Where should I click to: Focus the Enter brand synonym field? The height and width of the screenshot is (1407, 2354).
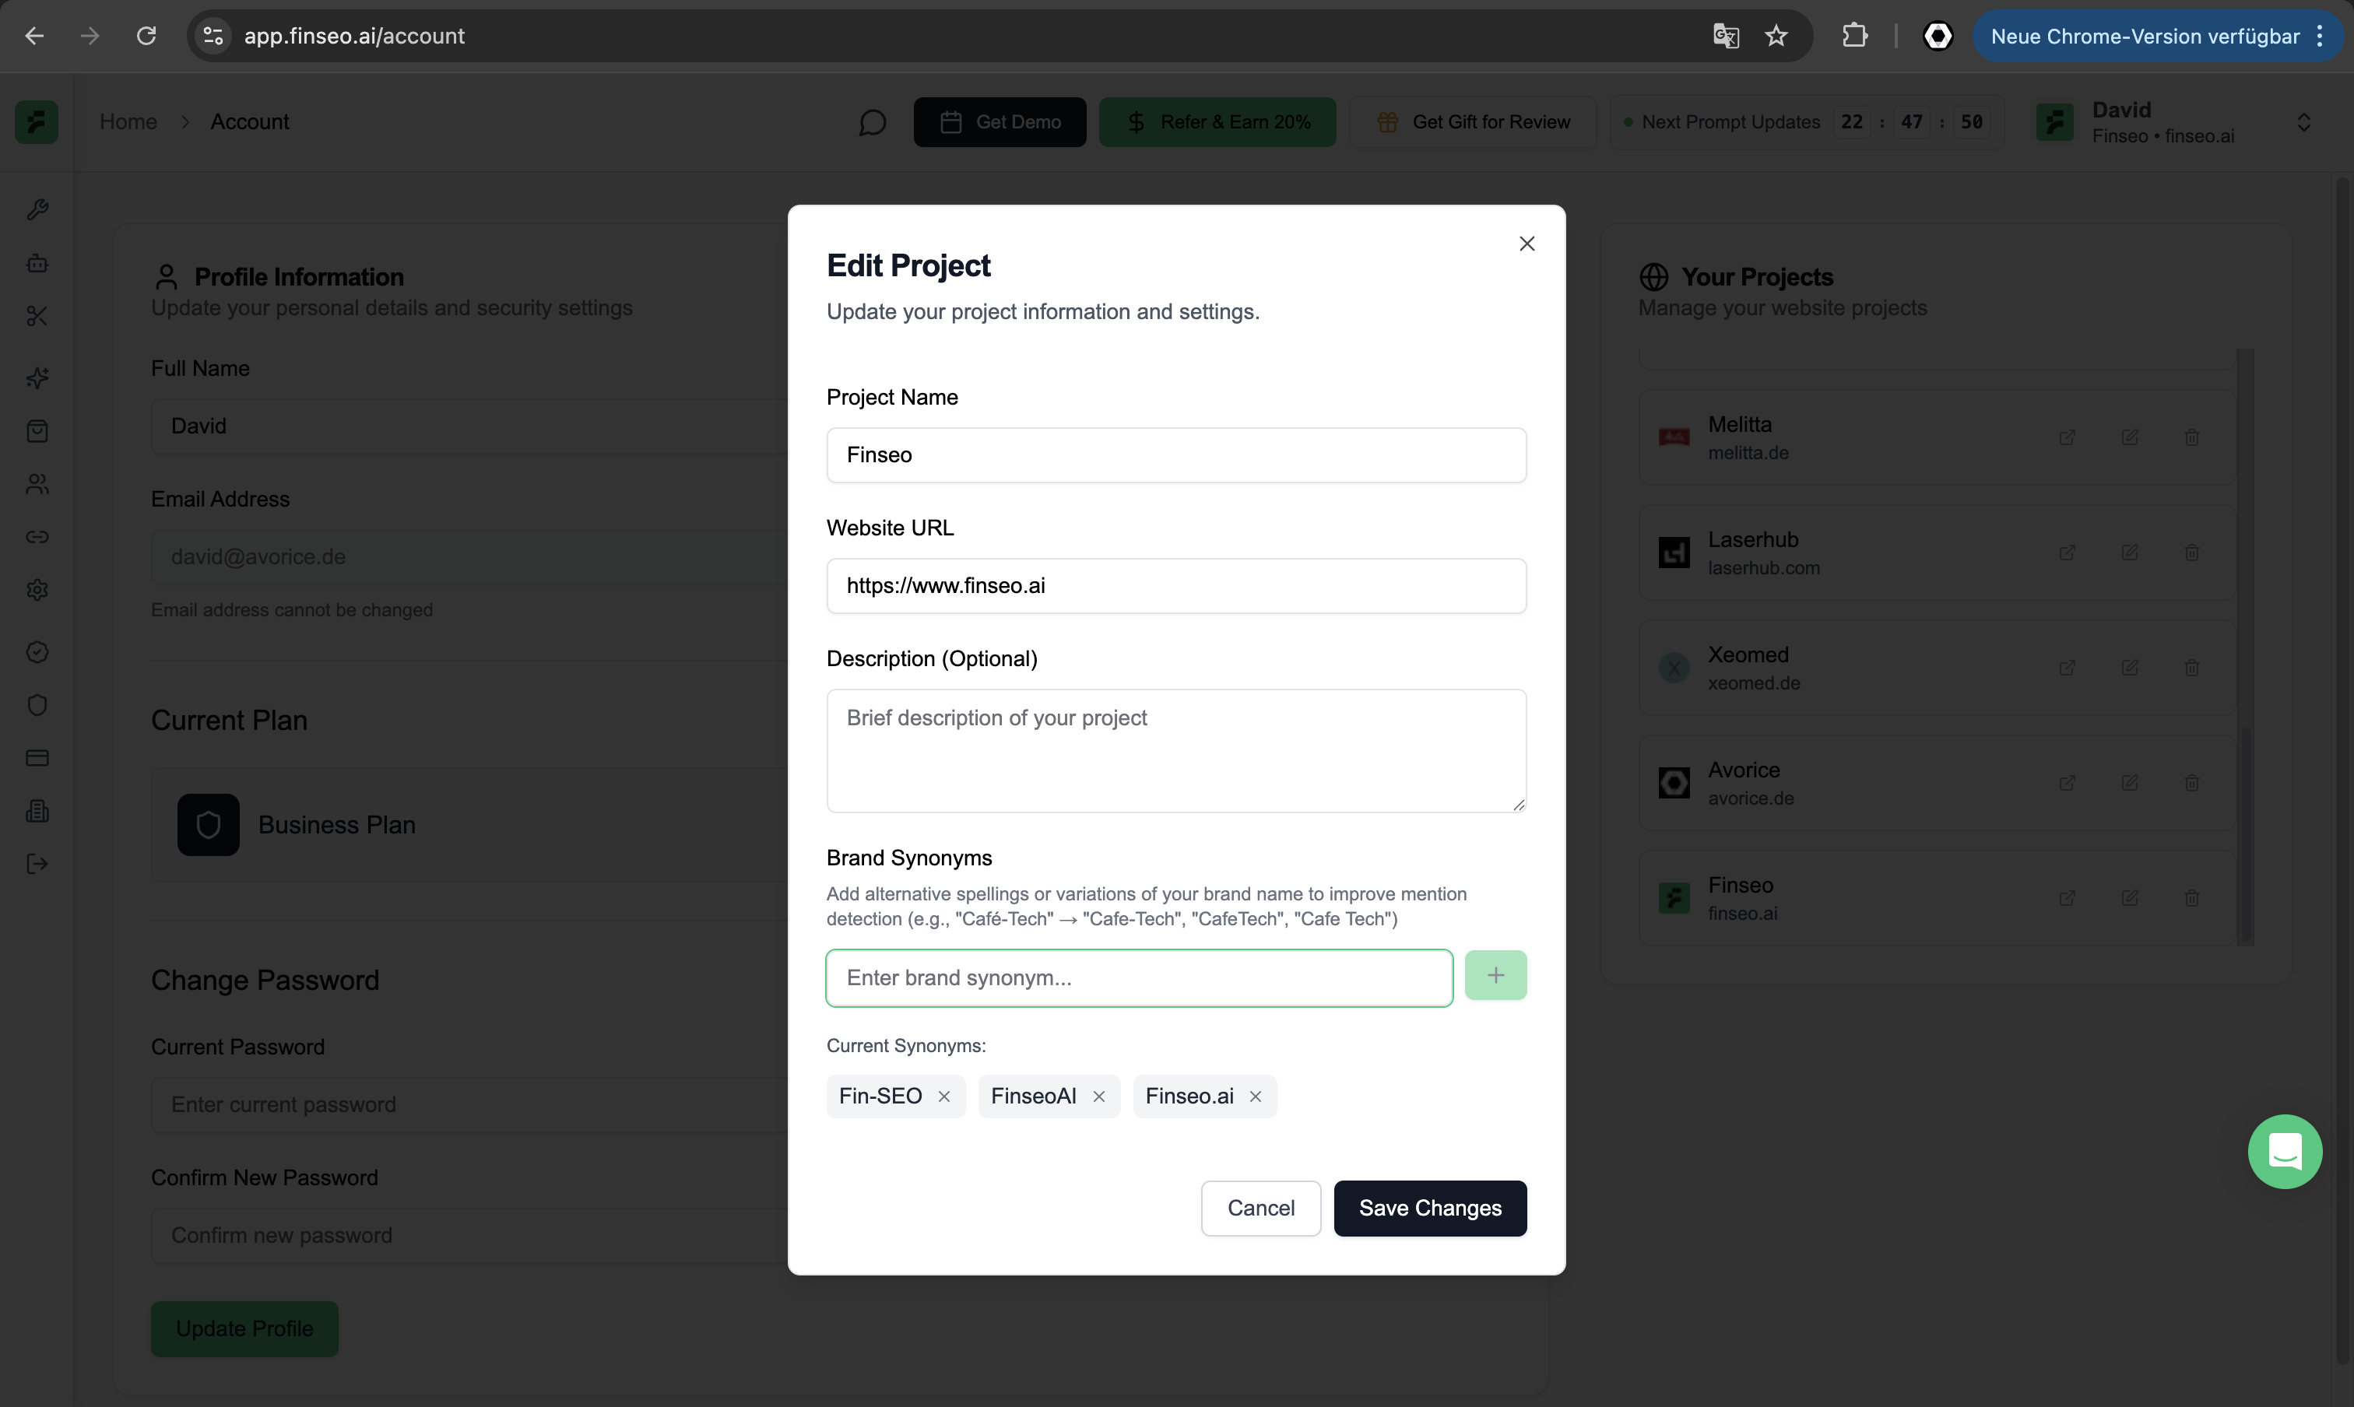coord(1138,977)
